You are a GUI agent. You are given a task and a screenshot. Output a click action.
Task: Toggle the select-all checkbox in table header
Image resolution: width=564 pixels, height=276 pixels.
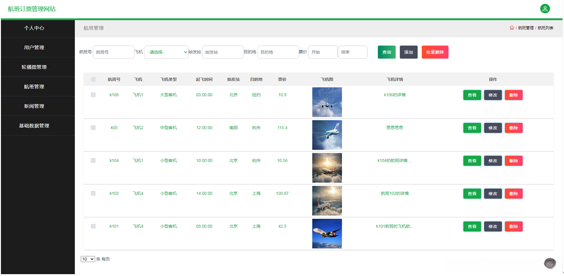93,79
